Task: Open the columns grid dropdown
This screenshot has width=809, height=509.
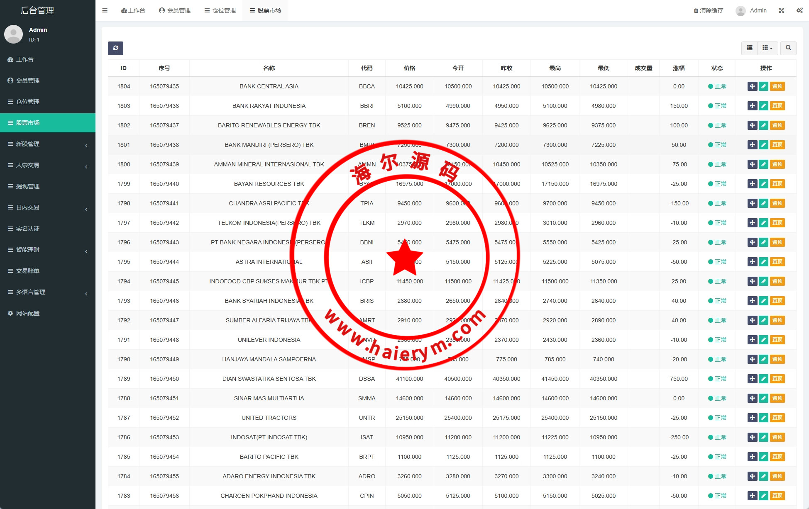Action: (767, 48)
